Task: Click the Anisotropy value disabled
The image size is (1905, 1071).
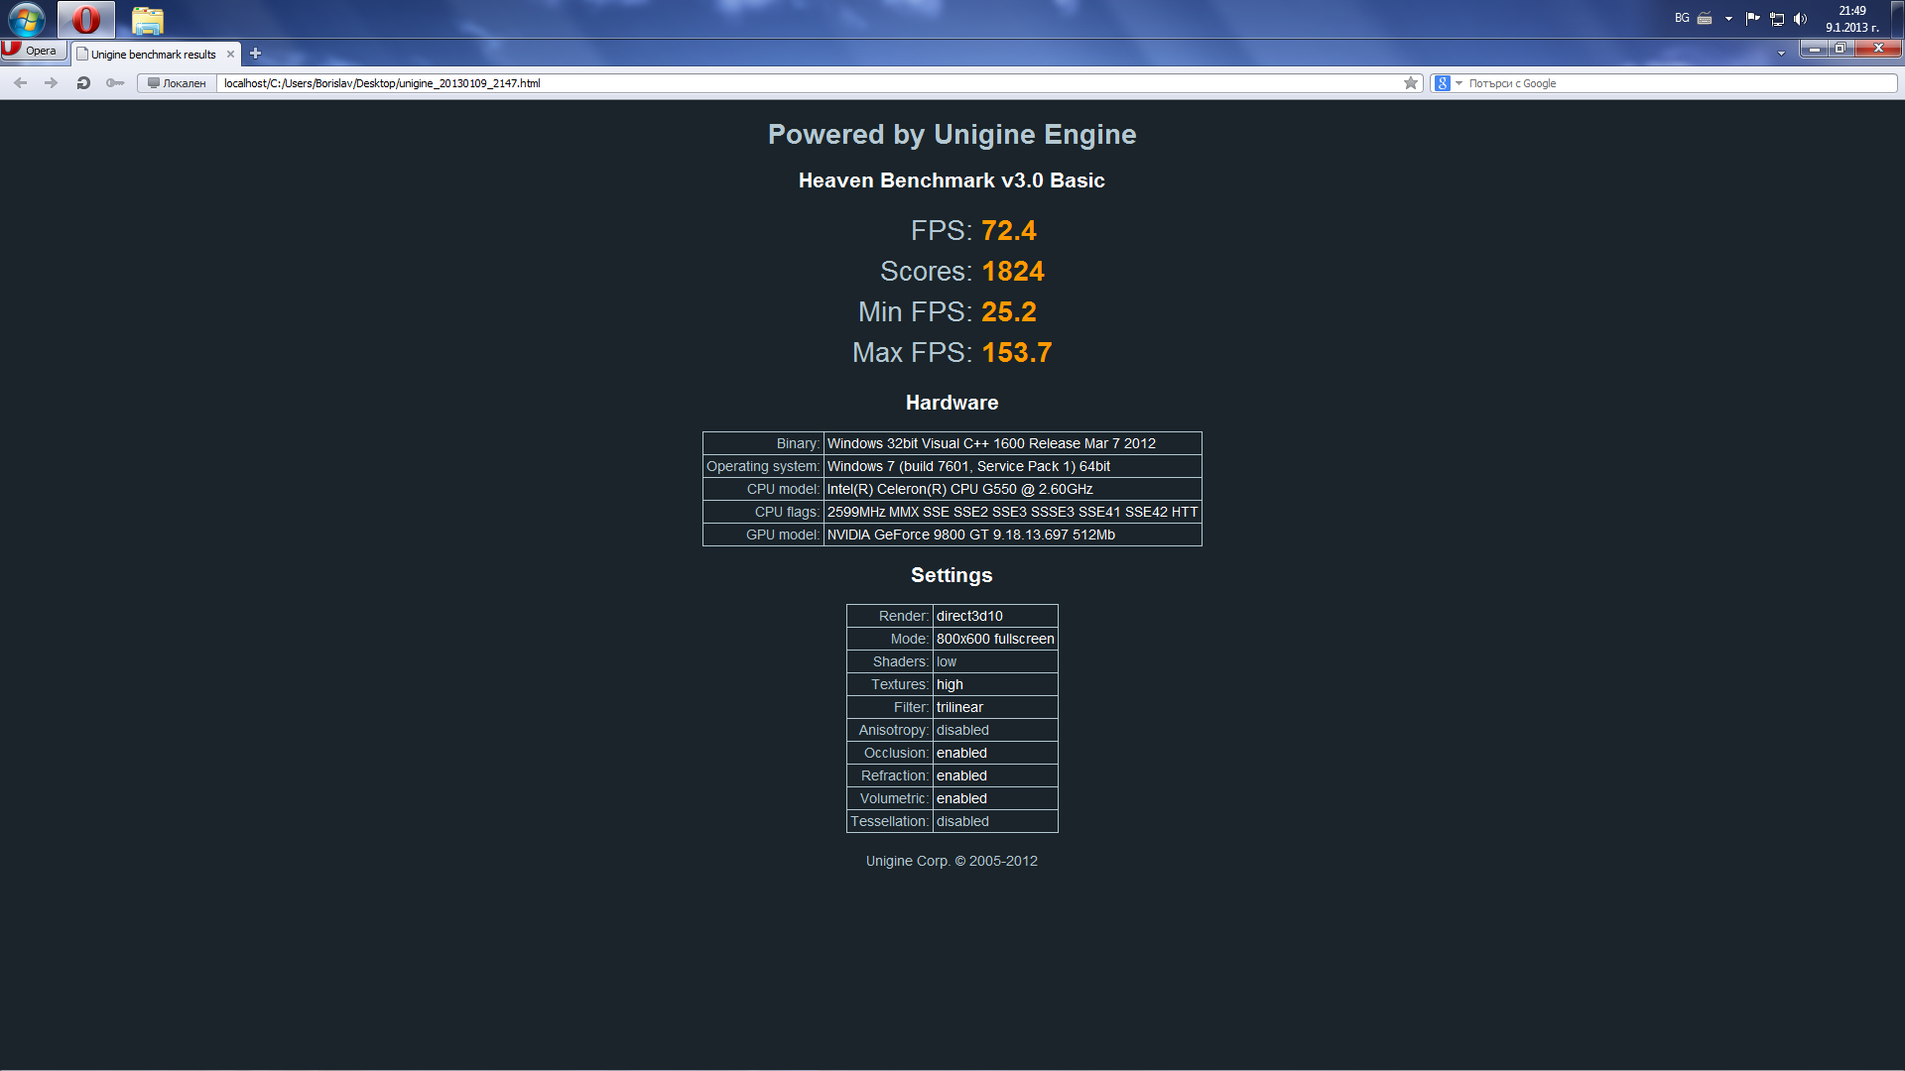Action: (x=995, y=730)
